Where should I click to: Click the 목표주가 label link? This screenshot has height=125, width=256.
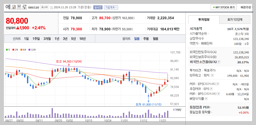(210, 71)
